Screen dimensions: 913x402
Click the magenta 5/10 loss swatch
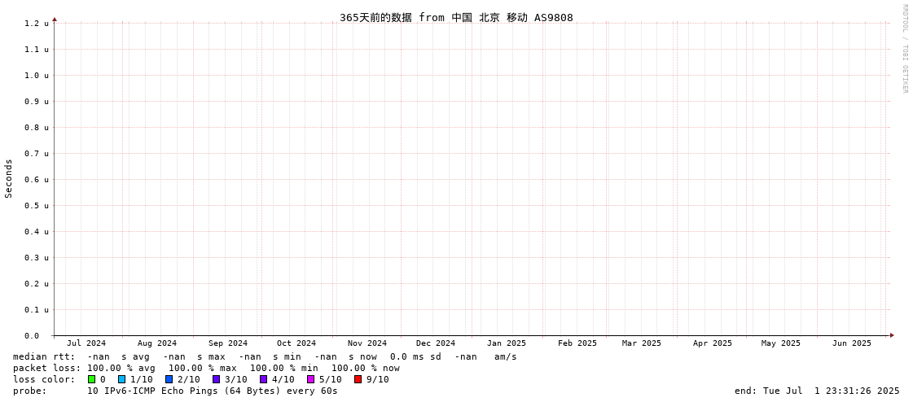pos(310,379)
